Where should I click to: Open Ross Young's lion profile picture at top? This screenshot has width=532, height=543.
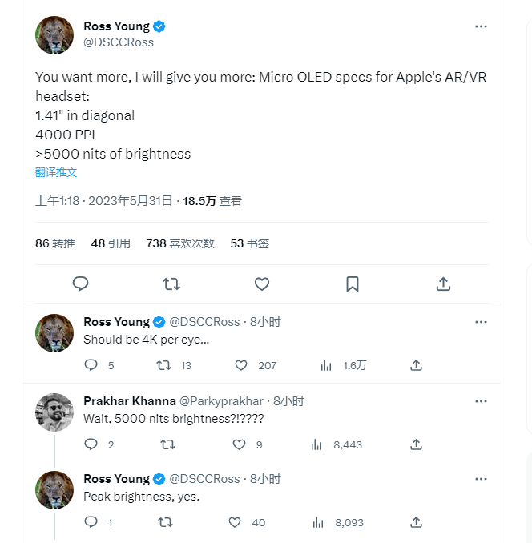[54, 35]
